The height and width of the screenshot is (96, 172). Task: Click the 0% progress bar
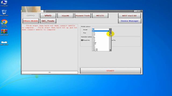pyautogui.click(x=49, y=72)
